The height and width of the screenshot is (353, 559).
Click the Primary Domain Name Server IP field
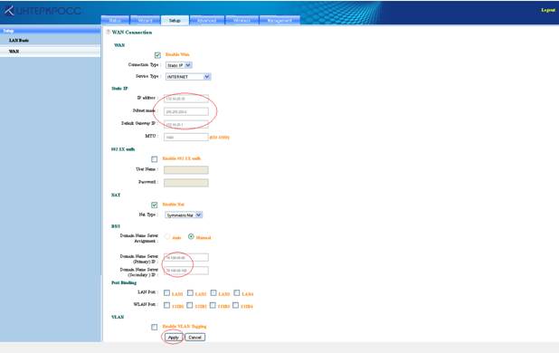click(x=186, y=257)
